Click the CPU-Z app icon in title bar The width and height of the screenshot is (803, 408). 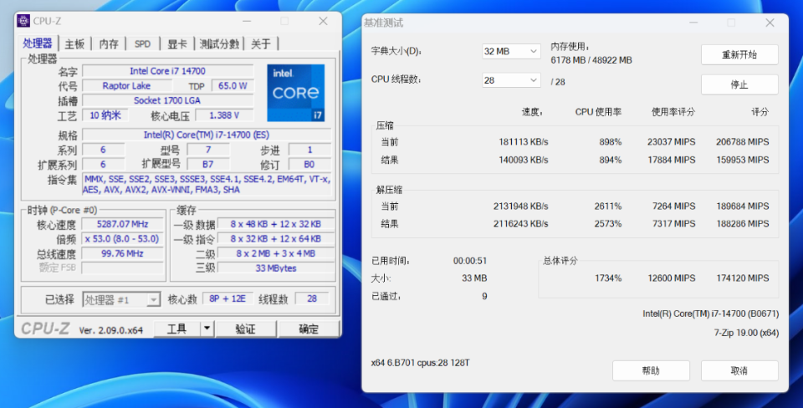pos(23,21)
